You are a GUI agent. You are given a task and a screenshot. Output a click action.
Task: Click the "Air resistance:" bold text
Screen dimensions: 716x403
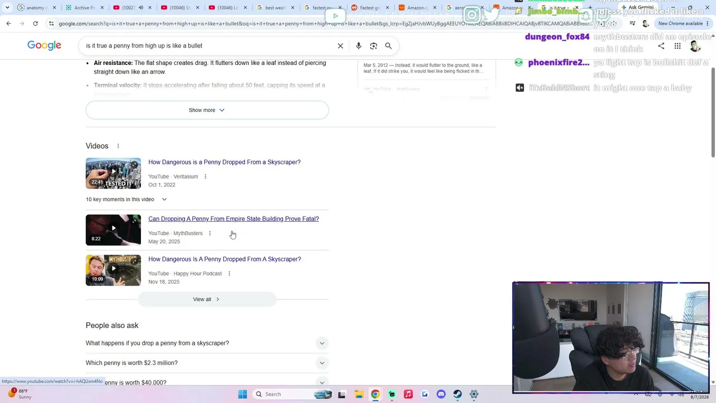pyautogui.click(x=113, y=63)
